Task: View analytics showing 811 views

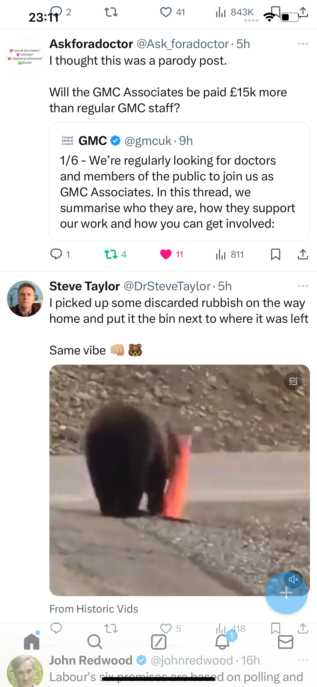Action: pos(230,254)
